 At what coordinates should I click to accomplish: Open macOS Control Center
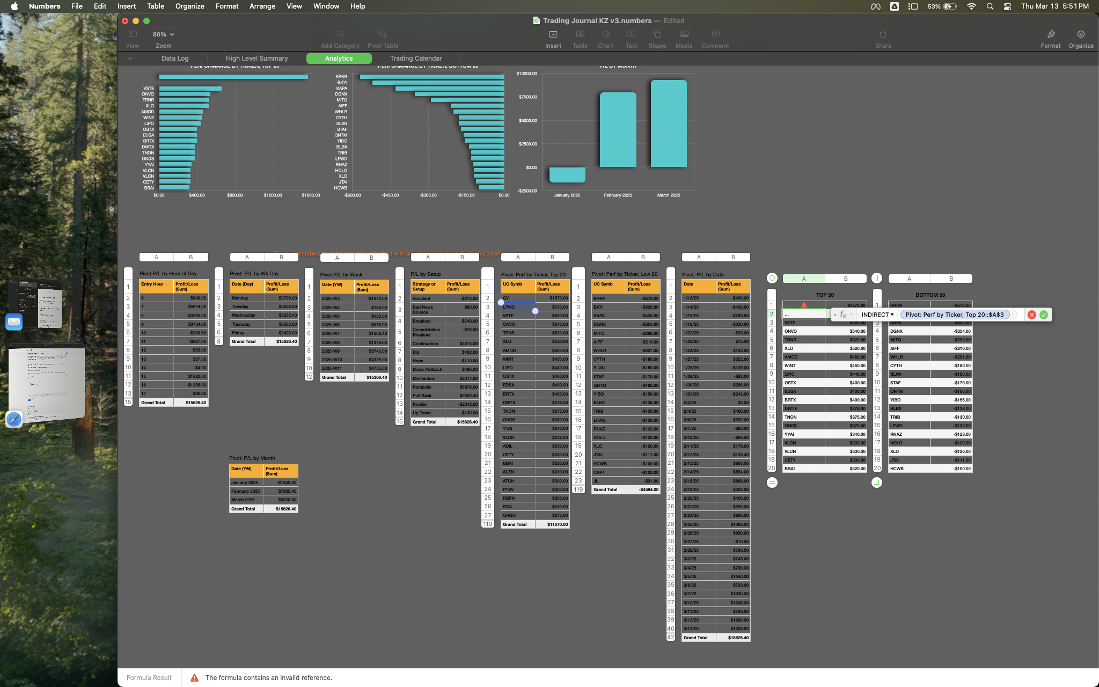[1007, 6]
